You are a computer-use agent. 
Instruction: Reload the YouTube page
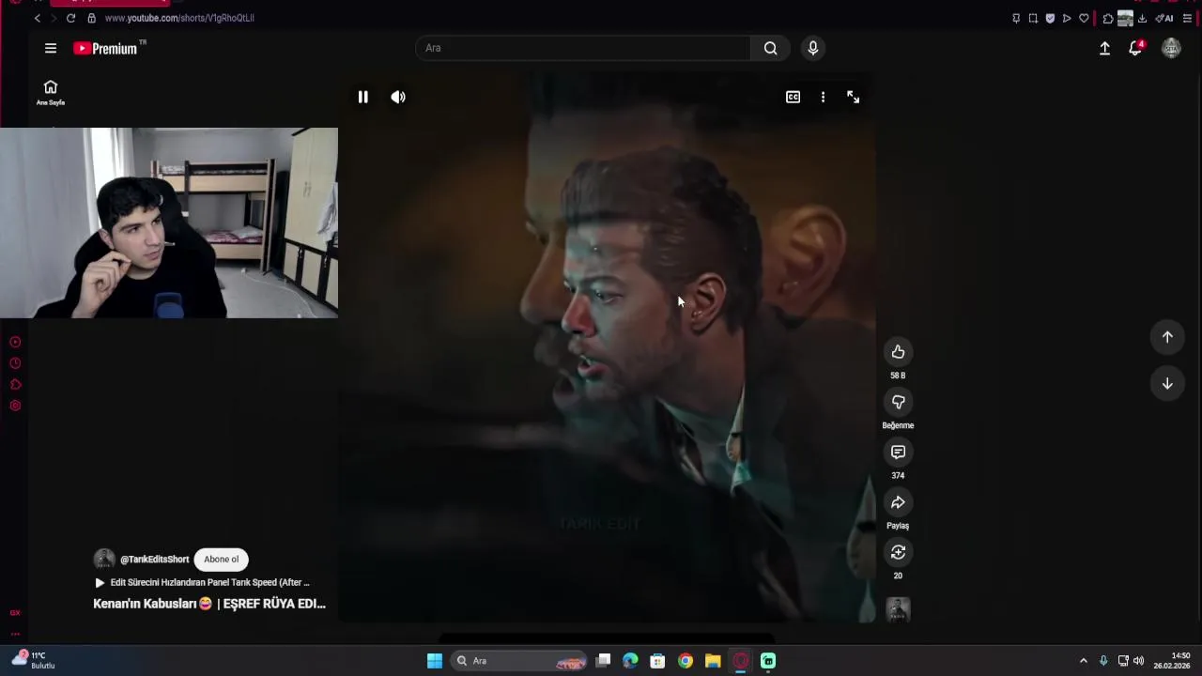click(70, 18)
